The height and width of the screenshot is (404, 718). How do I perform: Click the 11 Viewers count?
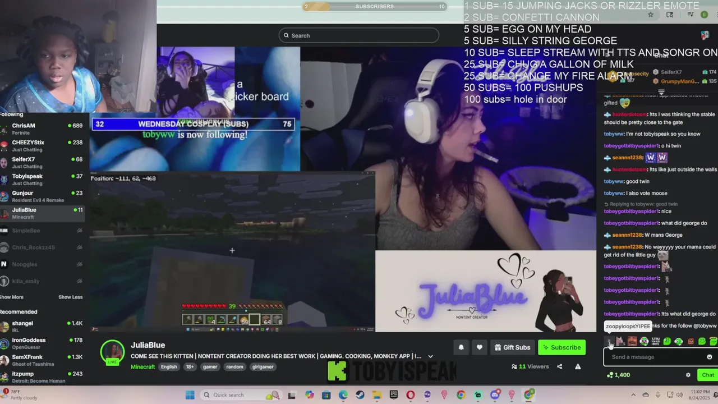pyautogui.click(x=530, y=366)
